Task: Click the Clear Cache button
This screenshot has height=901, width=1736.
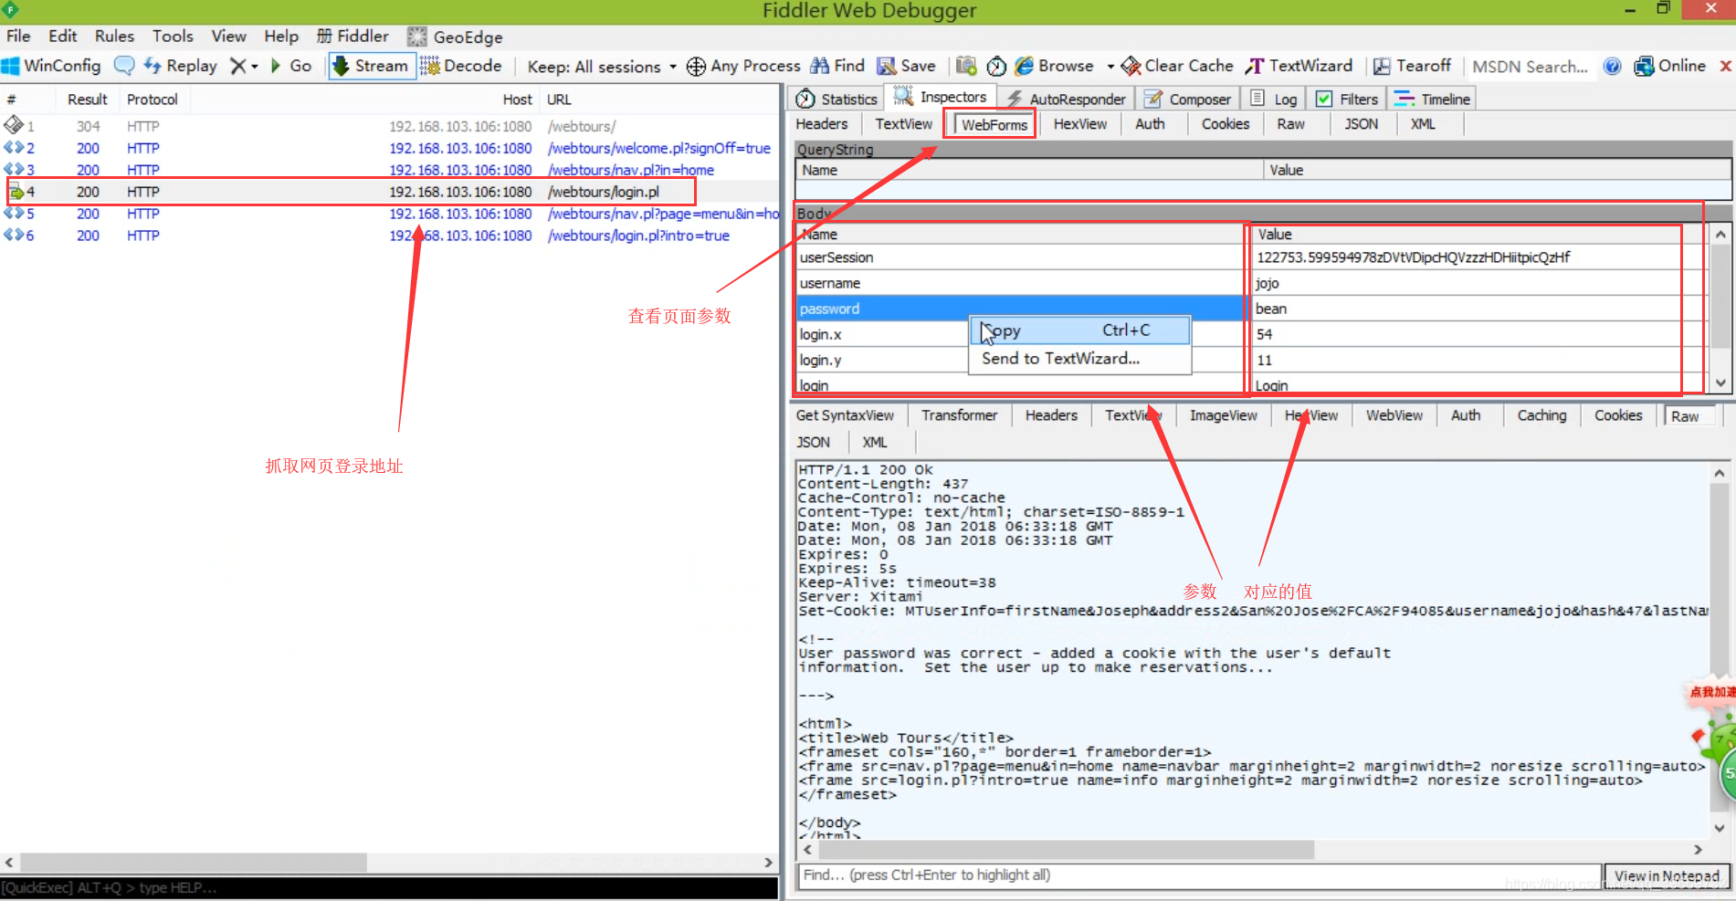Action: click(x=1177, y=66)
